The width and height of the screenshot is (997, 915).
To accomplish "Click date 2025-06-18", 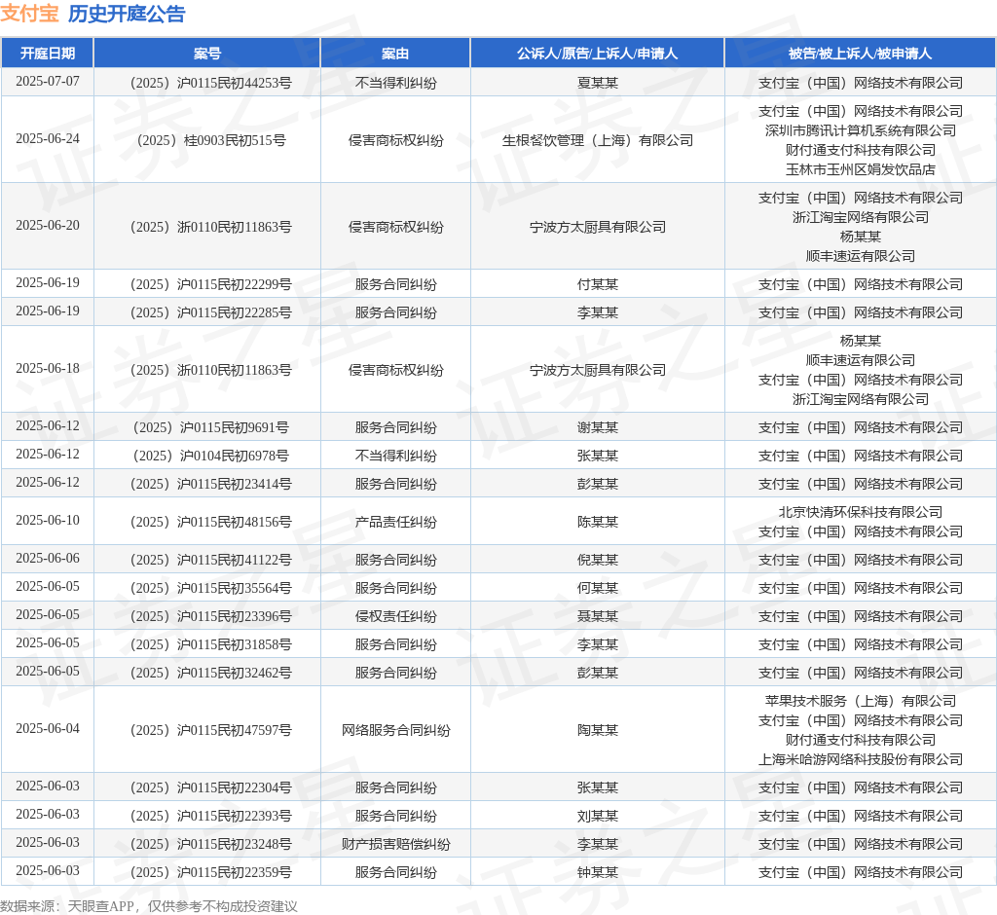I will [48, 368].
